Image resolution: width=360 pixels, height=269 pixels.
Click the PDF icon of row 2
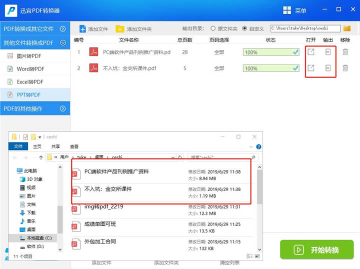(93, 68)
